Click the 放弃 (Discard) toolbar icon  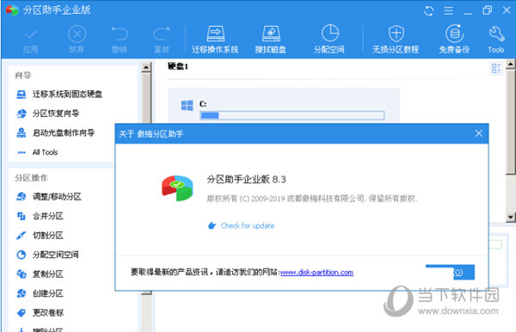[x=77, y=34]
